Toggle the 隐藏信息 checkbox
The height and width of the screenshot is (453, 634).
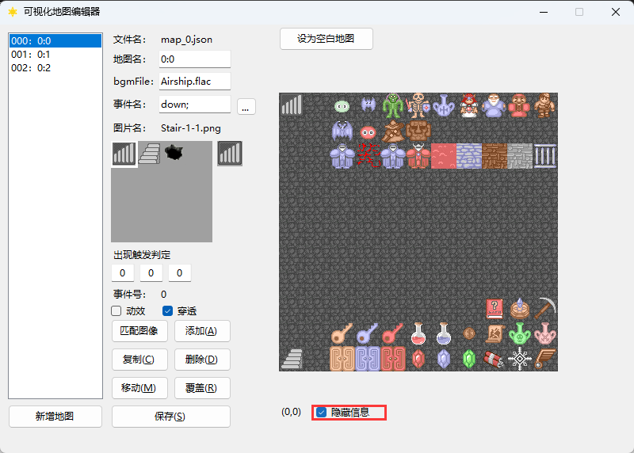pos(322,413)
